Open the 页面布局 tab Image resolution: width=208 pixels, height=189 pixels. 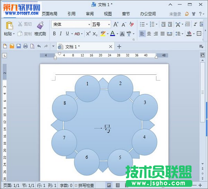coord(50,14)
